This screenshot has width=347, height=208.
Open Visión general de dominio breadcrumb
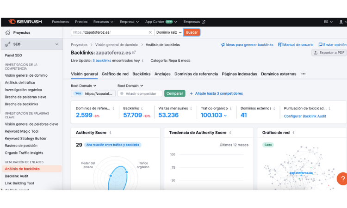point(117,45)
